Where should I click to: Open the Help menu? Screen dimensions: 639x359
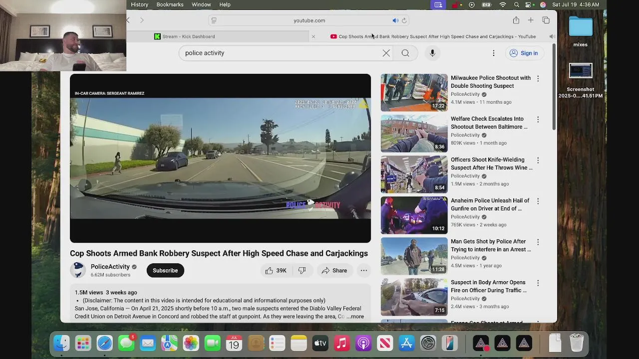pos(225,4)
